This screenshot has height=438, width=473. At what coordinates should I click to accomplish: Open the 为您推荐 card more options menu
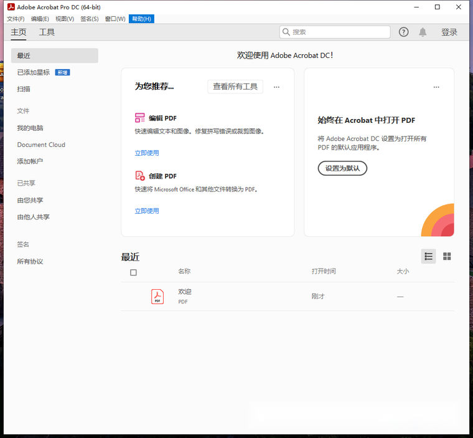tap(276, 87)
